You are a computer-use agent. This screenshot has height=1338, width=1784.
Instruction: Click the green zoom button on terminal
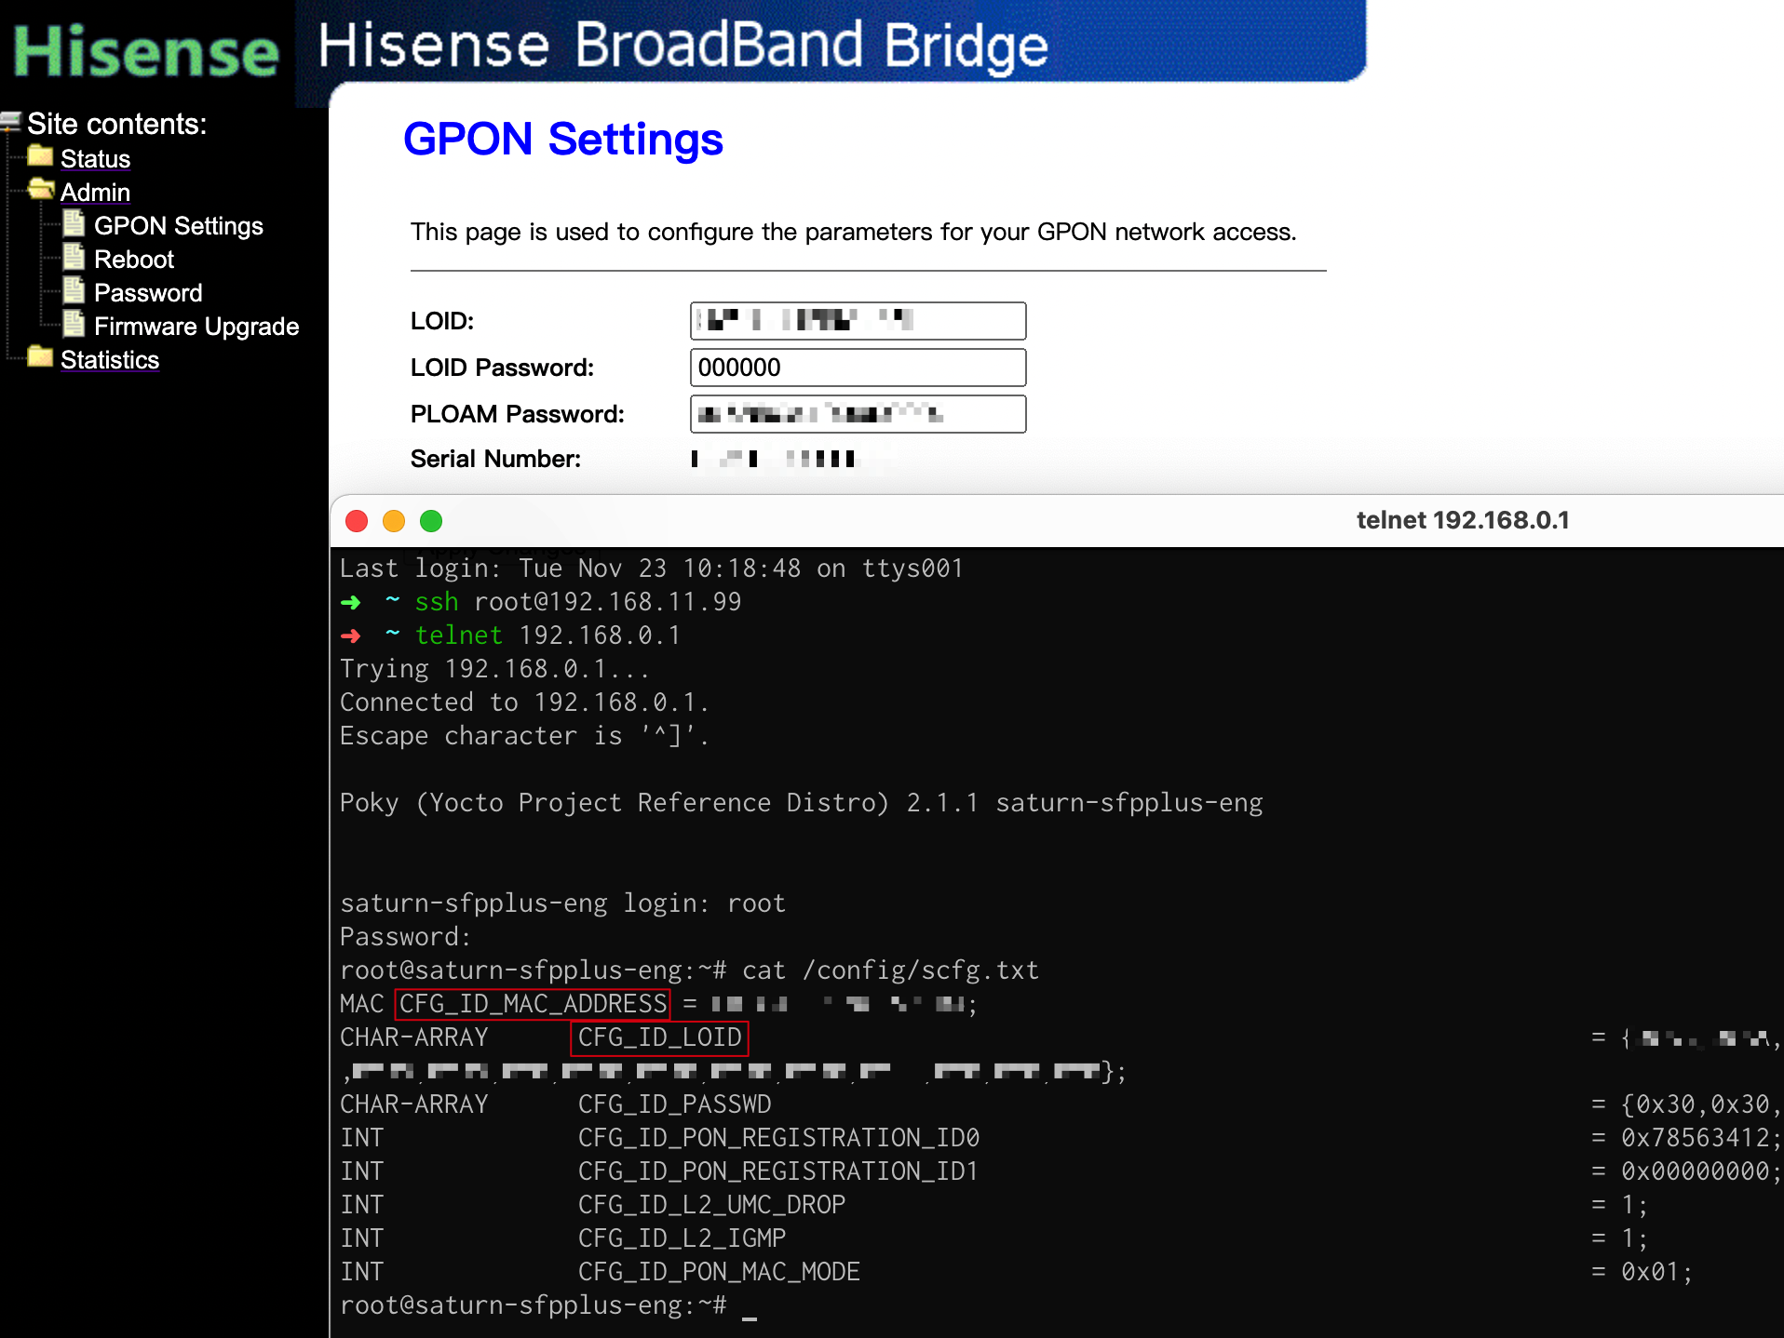[431, 521]
